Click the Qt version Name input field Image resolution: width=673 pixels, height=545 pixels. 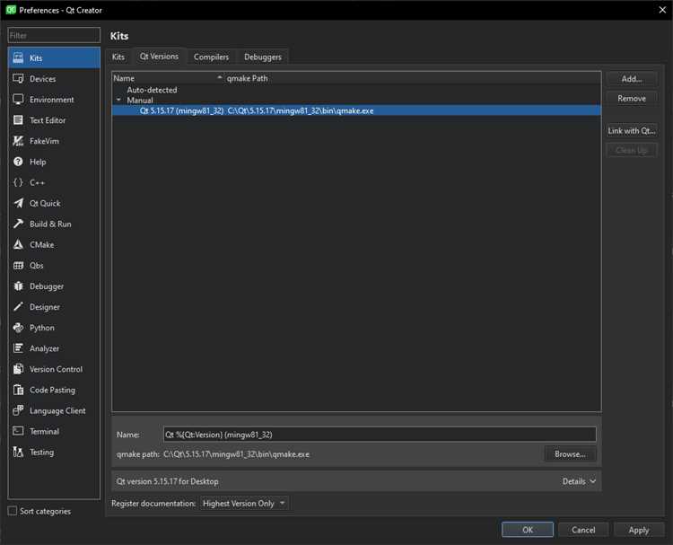(380, 435)
